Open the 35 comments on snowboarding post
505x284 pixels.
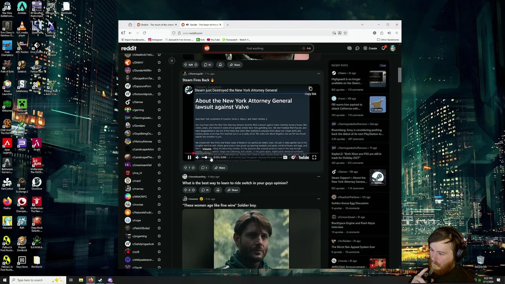pyautogui.click(x=205, y=190)
